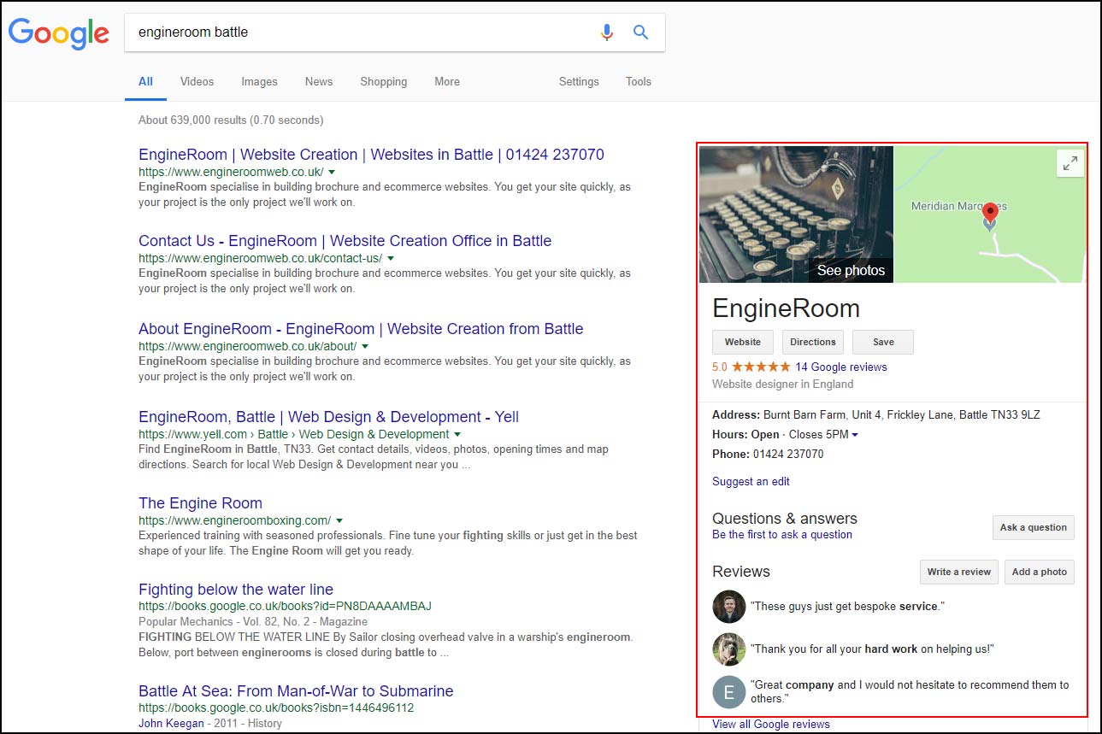Viewport: 1102px width, 734px height.
Task: Switch to the News tab
Action: point(318,82)
